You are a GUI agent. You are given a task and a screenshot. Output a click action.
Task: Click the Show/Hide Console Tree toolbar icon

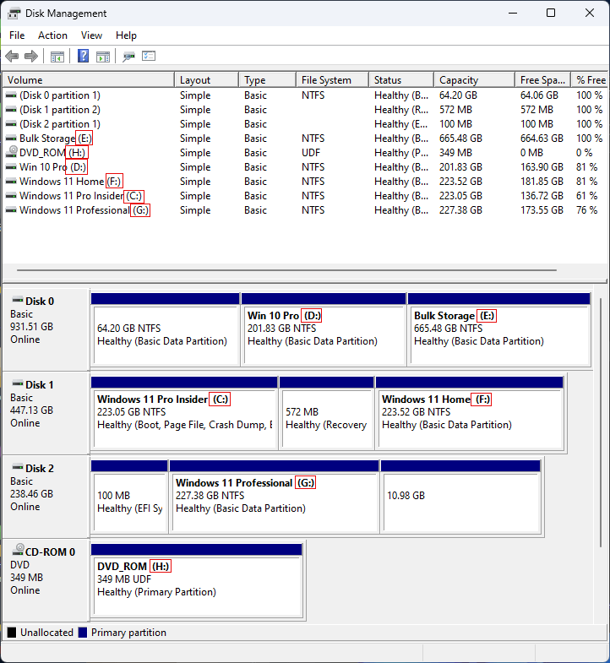pyautogui.click(x=57, y=57)
